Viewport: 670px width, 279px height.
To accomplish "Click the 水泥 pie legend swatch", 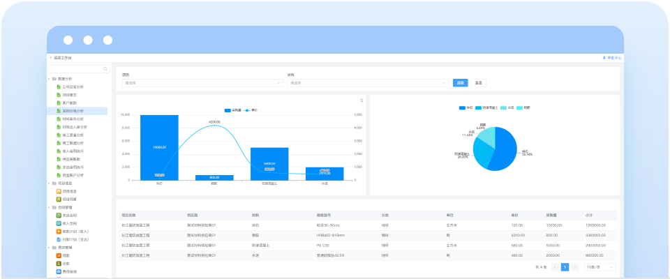I will click(x=503, y=108).
